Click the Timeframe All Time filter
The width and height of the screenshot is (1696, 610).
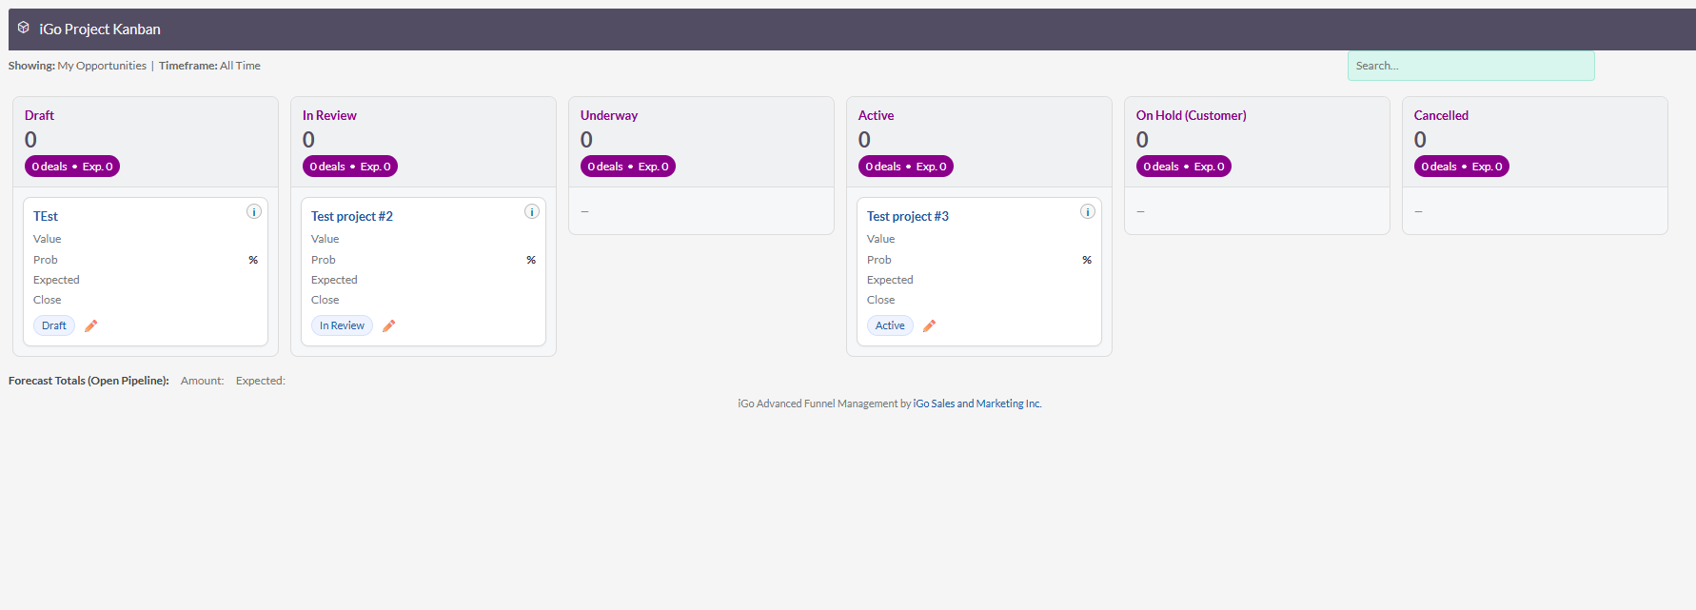click(240, 66)
